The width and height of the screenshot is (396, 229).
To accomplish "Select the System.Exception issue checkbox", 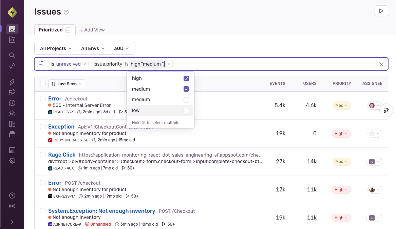I will click(x=43, y=211).
